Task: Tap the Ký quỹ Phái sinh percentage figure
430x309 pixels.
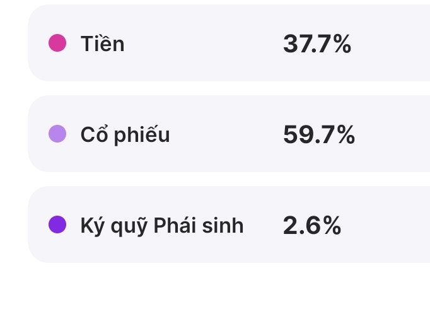Action: [x=311, y=226]
